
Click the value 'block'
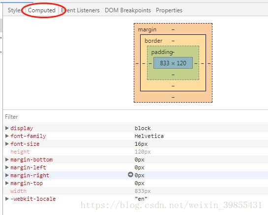[x=143, y=128]
